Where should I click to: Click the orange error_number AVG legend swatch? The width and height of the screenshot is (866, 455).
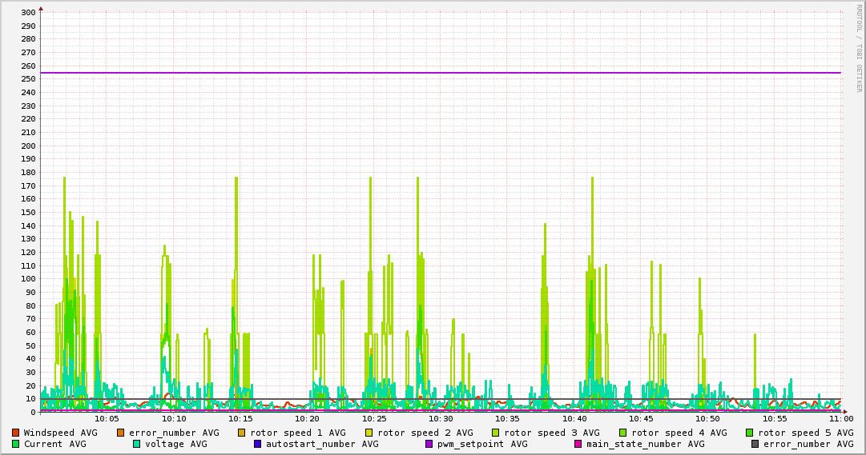[x=121, y=433]
